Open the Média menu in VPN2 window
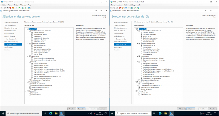This screenshot has width=219, height=116. 16,5
